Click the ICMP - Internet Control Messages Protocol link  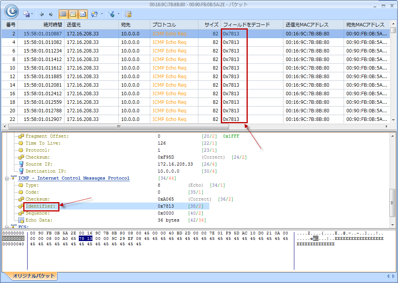pos(74,178)
